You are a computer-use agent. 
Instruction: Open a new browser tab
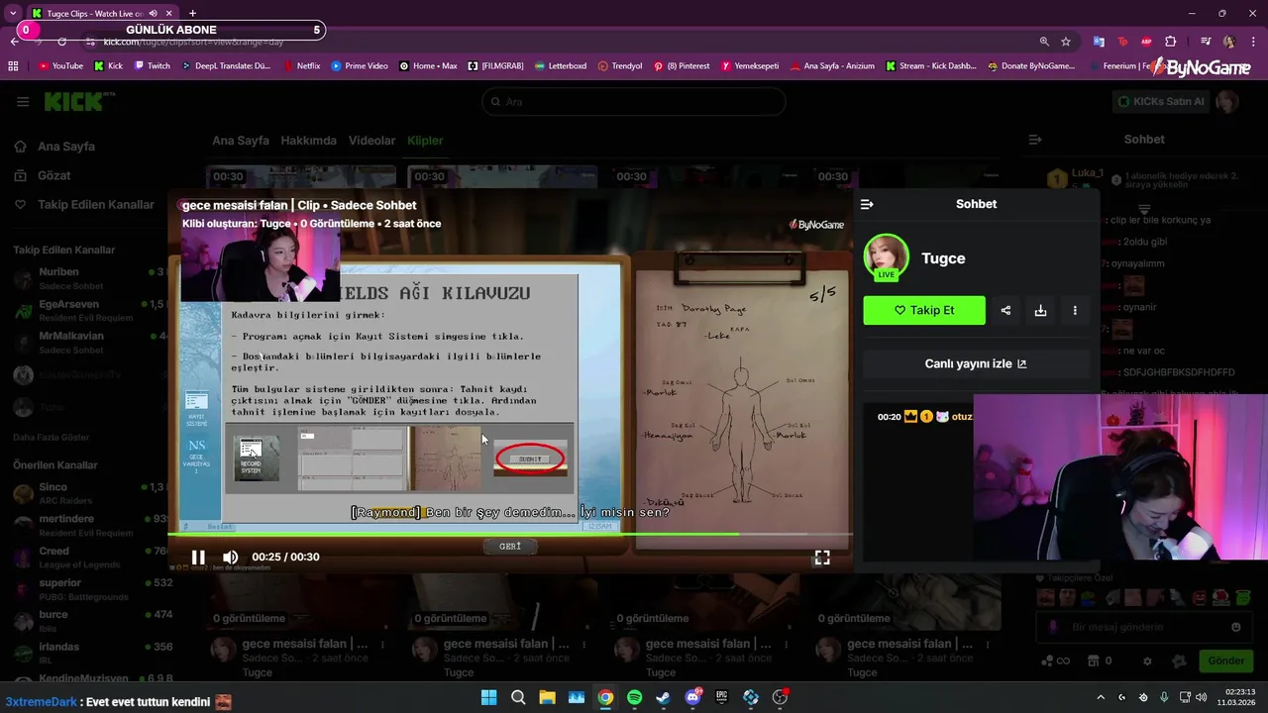point(192,13)
